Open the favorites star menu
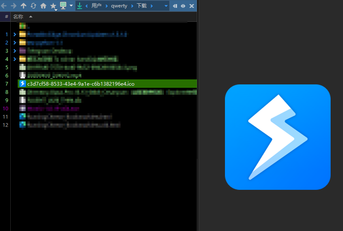The image size is (343, 231). coord(53,6)
